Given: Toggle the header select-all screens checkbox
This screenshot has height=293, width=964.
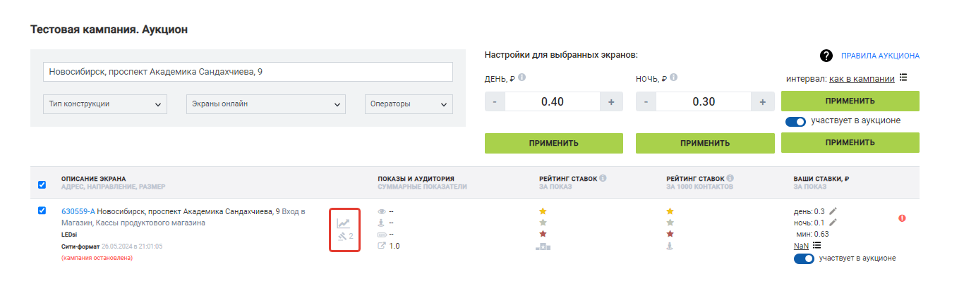Looking at the screenshot, I should click(42, 185).
